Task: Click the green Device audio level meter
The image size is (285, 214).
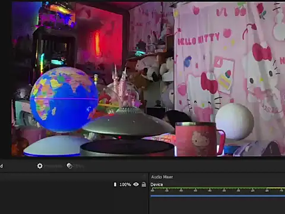Action: point(218,188)
